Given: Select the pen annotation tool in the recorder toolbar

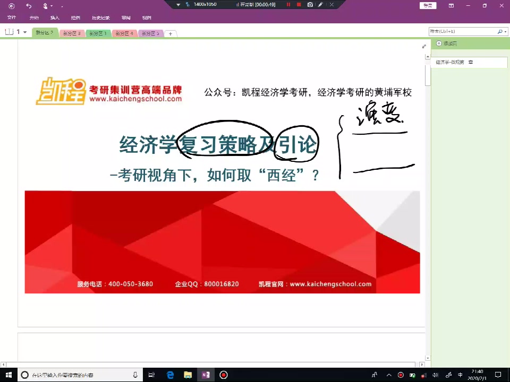Looking at the screenshot, I should tap(320, 5).
